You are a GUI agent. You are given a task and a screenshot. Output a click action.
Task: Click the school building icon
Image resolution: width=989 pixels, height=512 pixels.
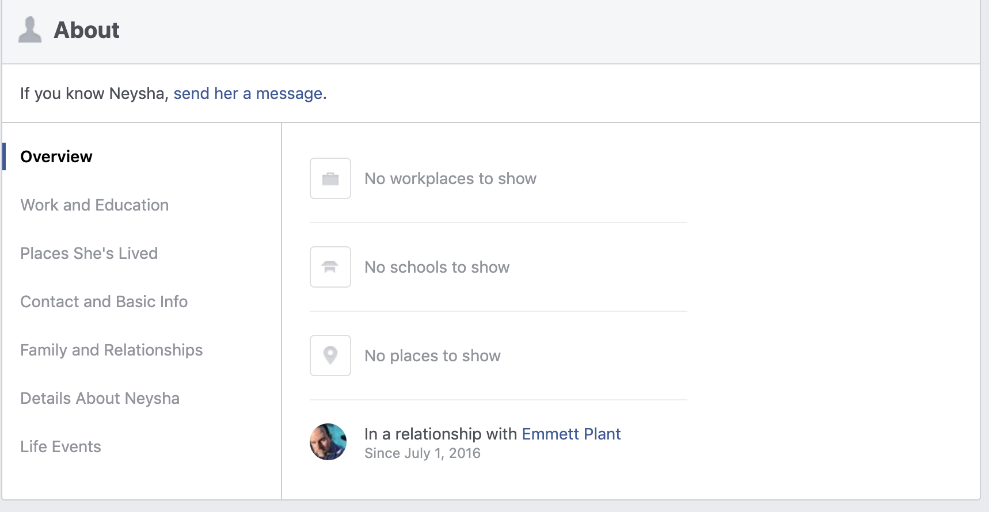click(x=330, y=267)
